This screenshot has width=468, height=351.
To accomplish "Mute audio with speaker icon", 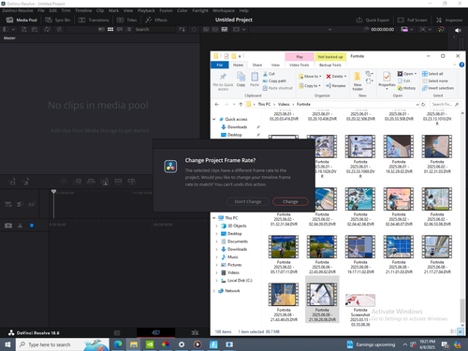I will [458, 30].
